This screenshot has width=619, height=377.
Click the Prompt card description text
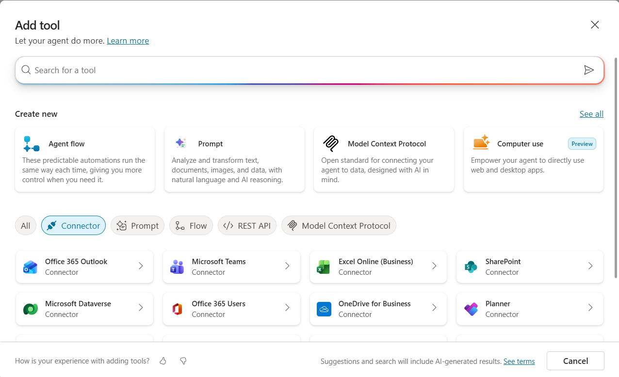pos(228,170)
